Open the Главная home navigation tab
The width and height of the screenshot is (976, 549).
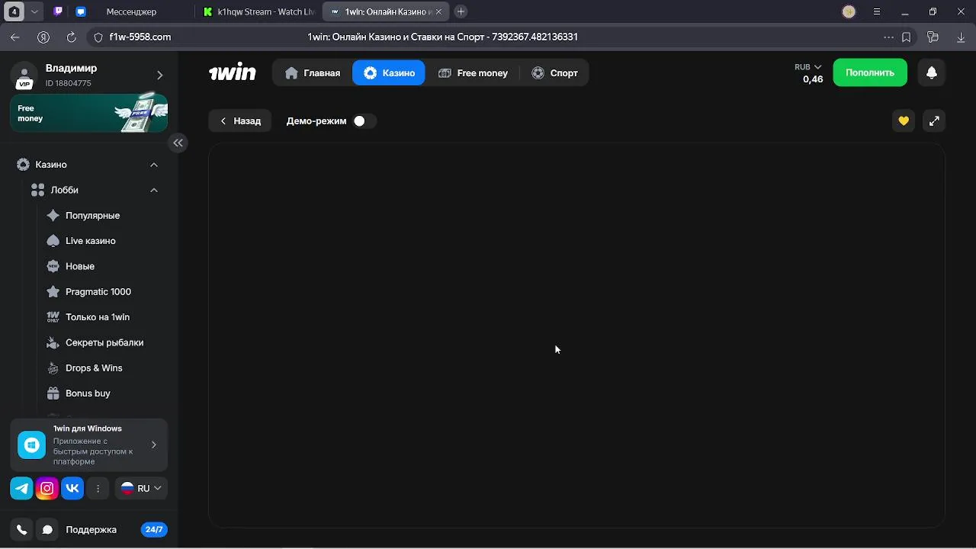313,73
